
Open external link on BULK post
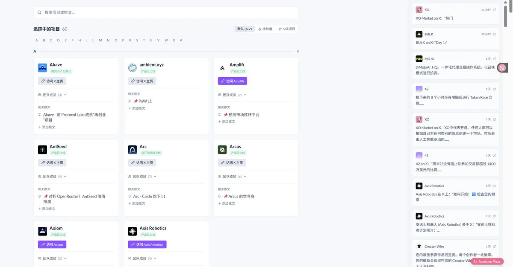click(x=495, y=34)
